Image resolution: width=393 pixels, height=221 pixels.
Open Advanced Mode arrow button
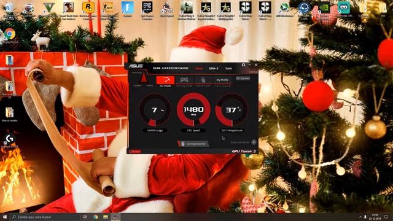254,142
